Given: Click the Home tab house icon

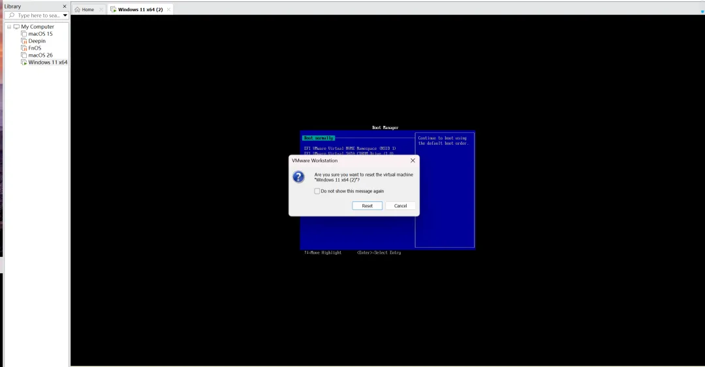Looking at the screenshot, I should [77, 9].
